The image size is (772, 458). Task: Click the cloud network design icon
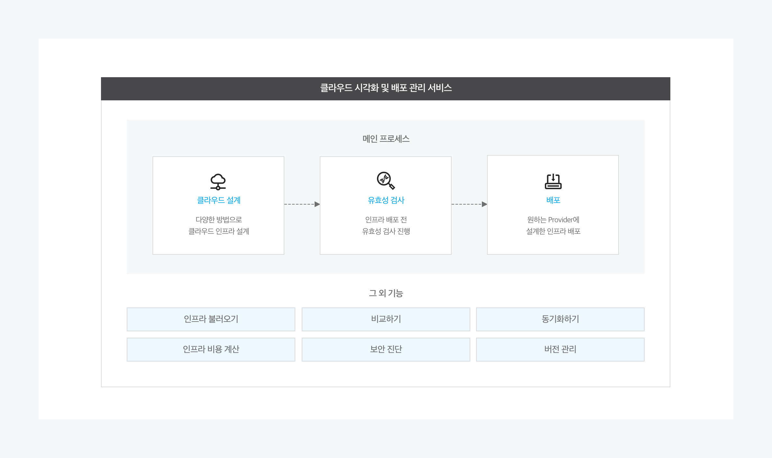click(x=218, y=182)
